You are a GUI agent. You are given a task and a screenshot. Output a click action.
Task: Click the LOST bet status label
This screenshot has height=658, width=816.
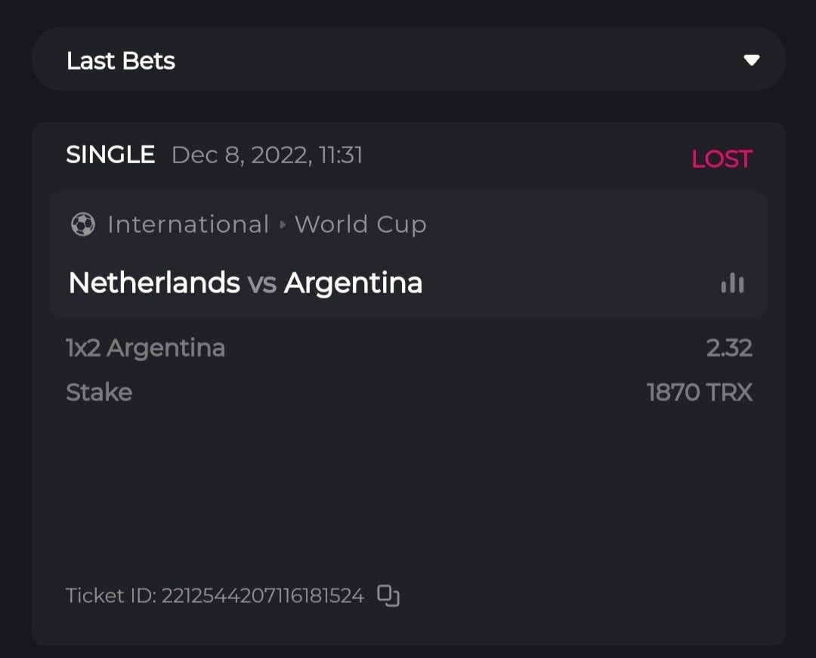tap(722, 159)
